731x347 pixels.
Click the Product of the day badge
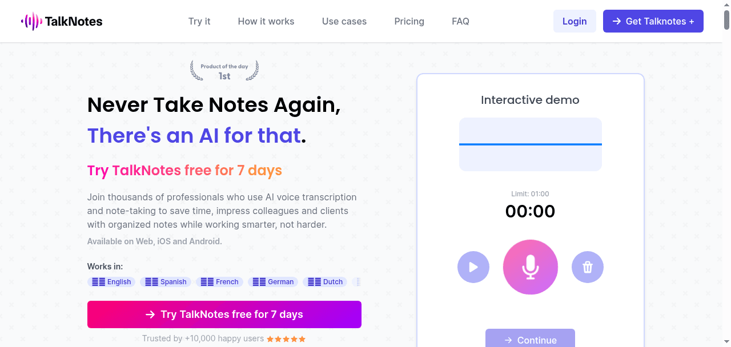click(224, 71)
